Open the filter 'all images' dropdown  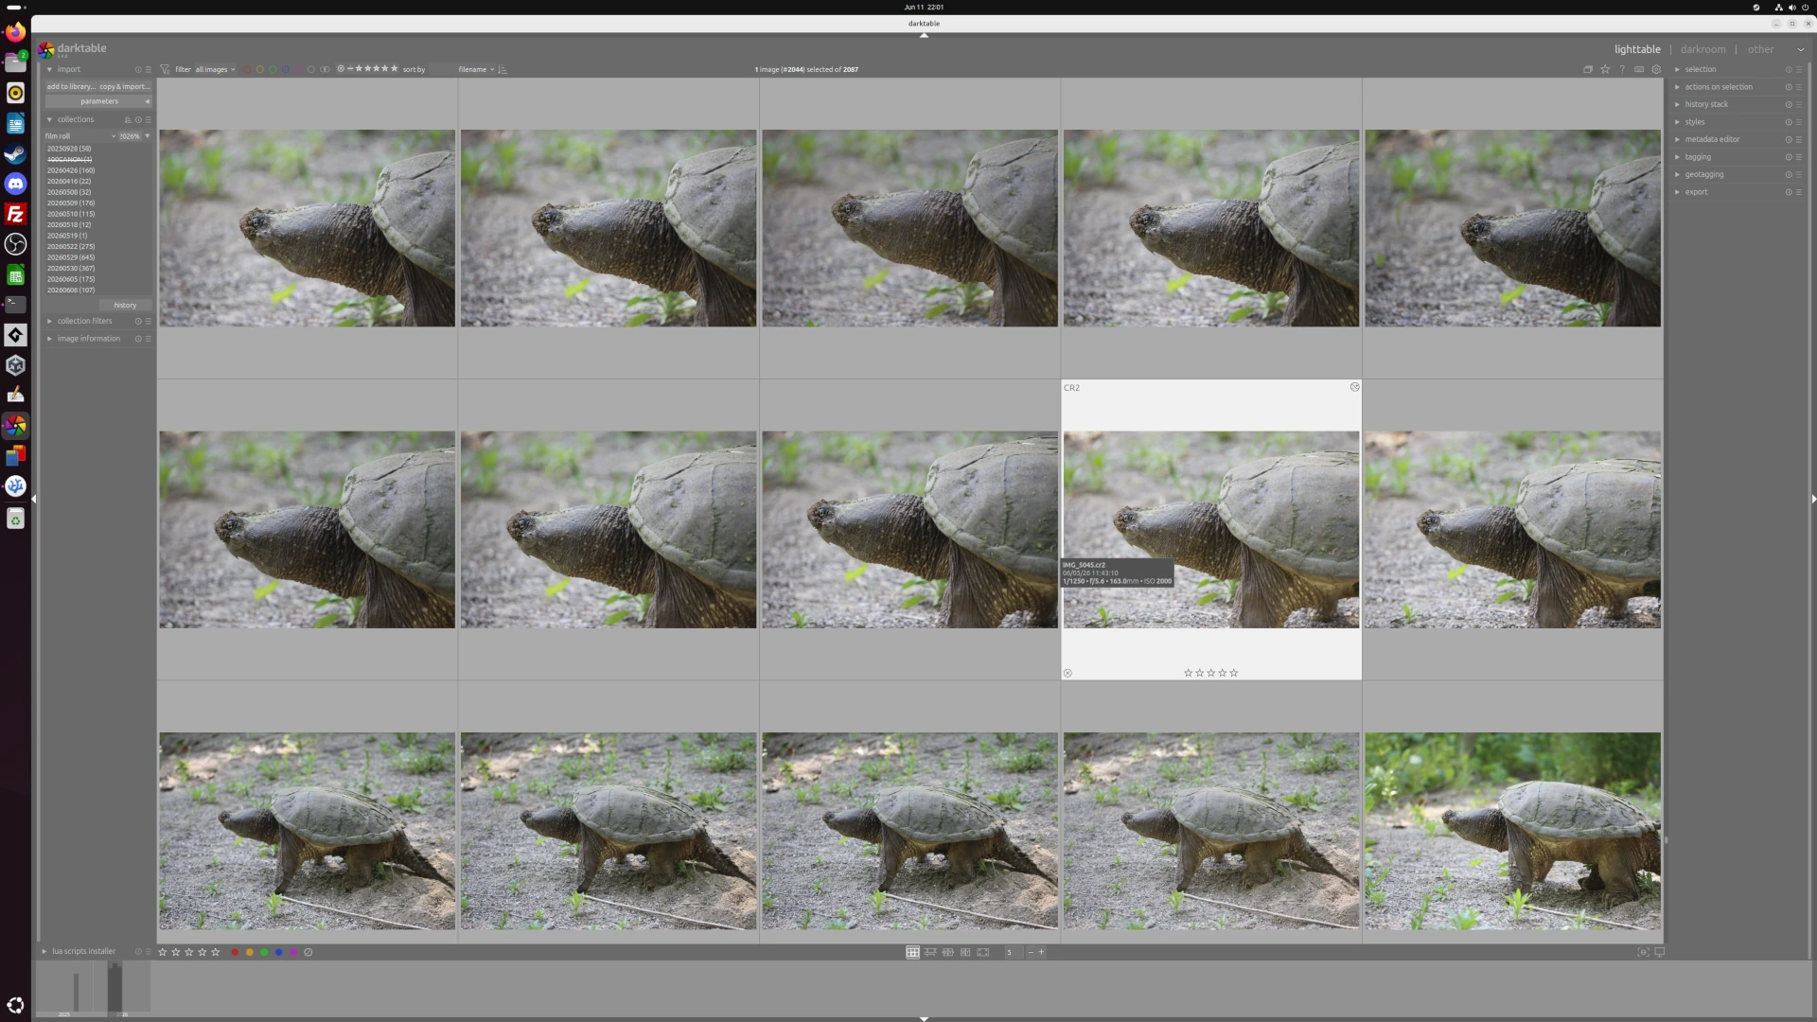215,69
